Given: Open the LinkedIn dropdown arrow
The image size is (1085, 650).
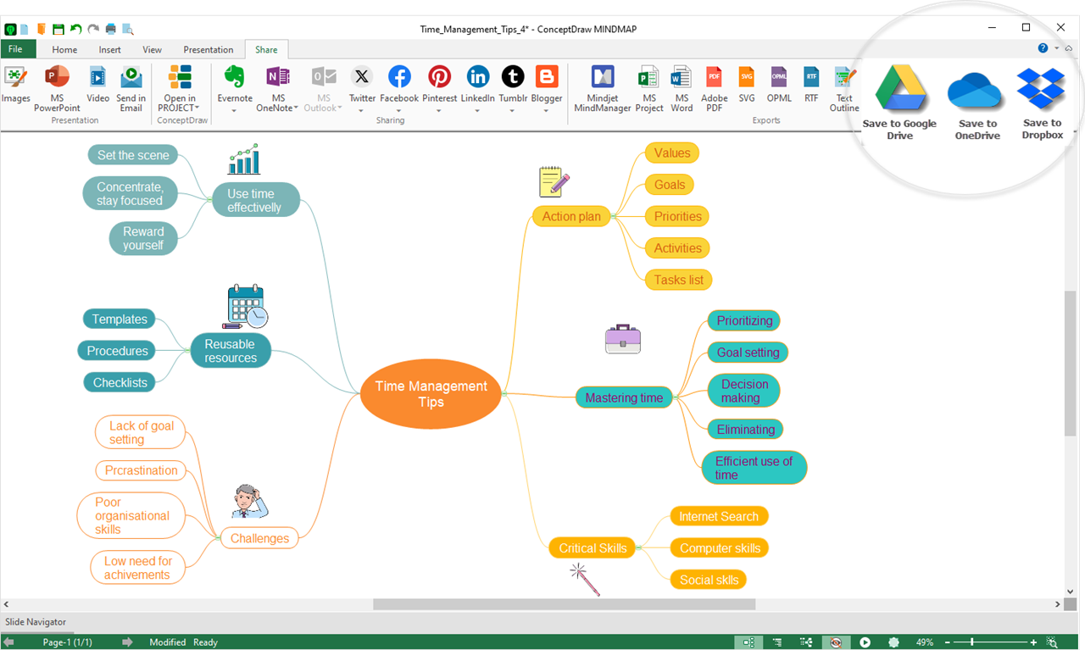Looking at the screenshot, I should tap(477, 110).
